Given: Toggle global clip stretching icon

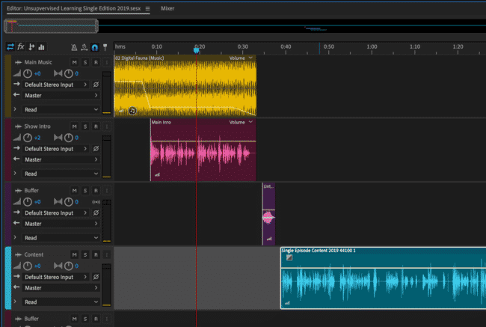Looking at the screenshot, I should (x=84, y=47).
